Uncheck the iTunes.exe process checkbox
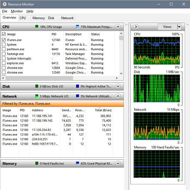190x190 pixels. (x=4, y=40)
